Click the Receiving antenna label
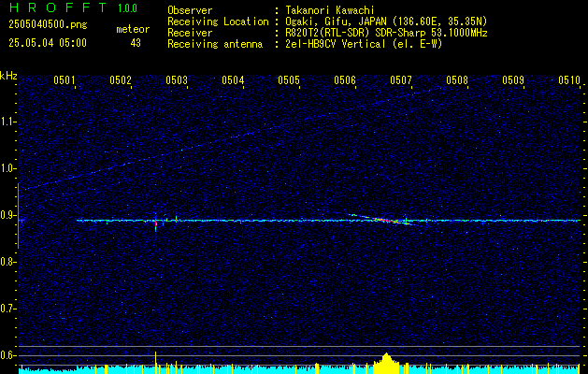 coord(215,44)
